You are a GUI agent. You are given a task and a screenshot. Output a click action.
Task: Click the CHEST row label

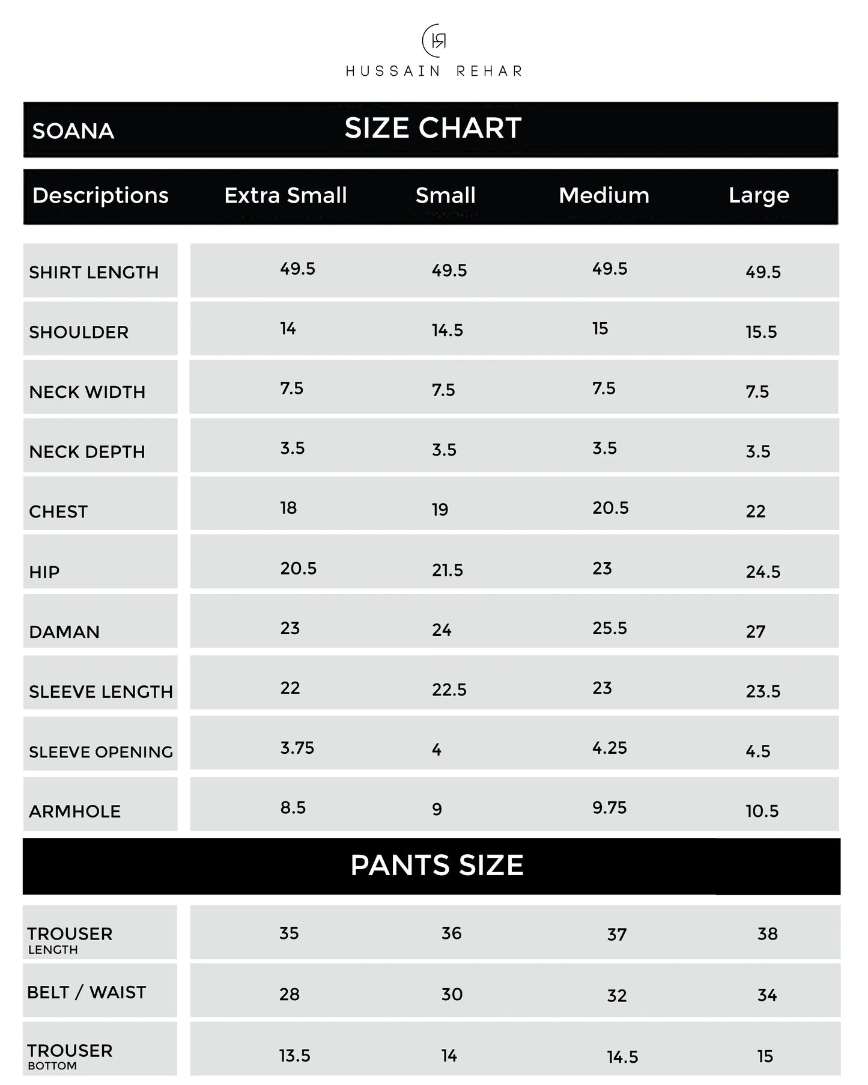tap(58, 512)
